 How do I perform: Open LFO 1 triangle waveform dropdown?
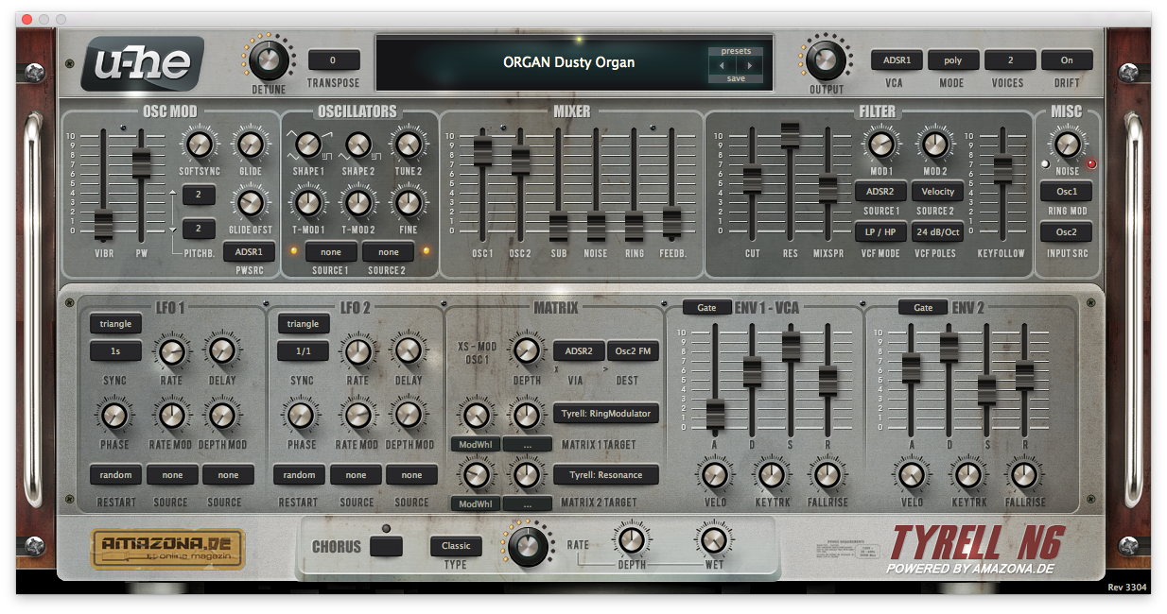click(115, 324)
